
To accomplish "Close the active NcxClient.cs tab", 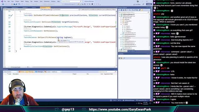I will [x=49, y=7].
